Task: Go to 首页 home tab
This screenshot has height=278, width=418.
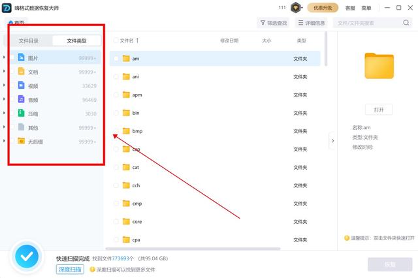Action: 16,22
